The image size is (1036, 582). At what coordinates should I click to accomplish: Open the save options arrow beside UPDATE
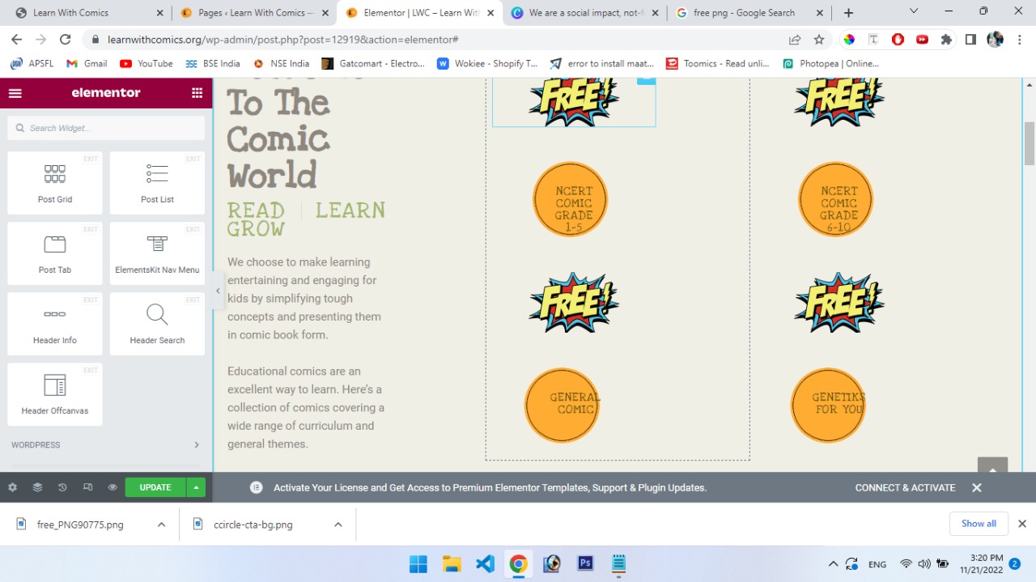click(196, 487)
